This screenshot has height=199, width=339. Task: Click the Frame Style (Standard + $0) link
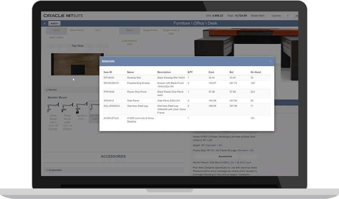(245, 150)
